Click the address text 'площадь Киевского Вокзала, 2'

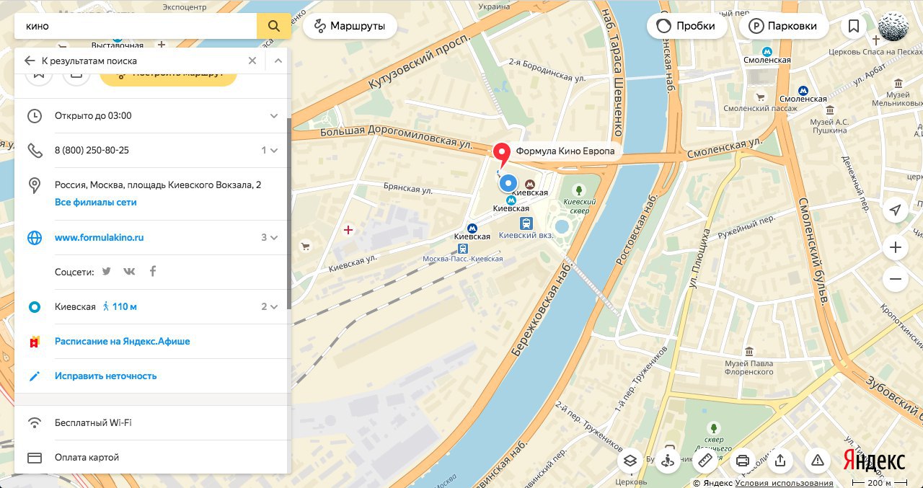[x=193, y=185]
